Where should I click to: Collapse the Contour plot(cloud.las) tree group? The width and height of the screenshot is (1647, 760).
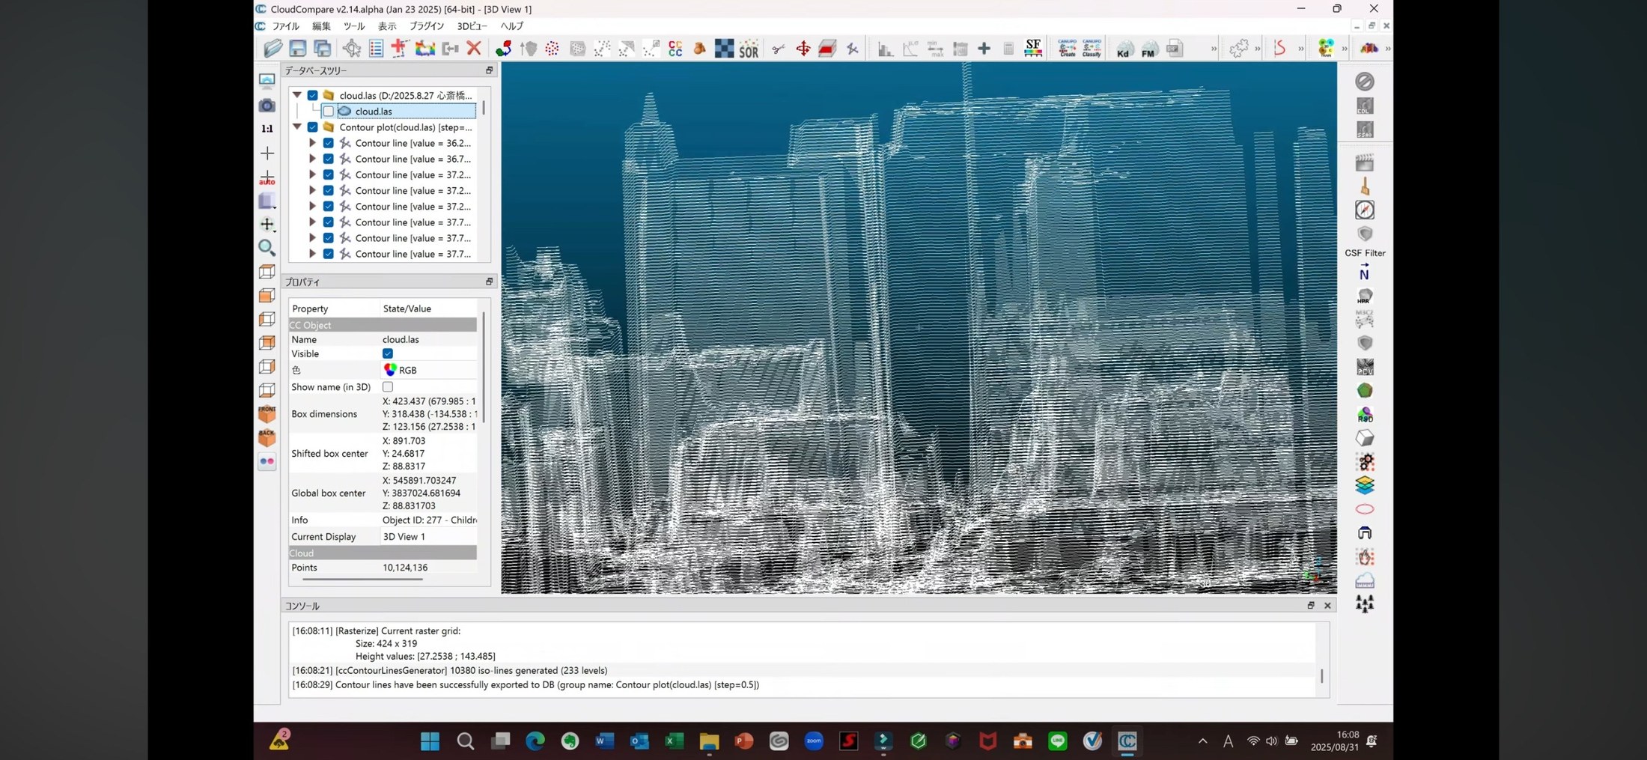[297, 127]
